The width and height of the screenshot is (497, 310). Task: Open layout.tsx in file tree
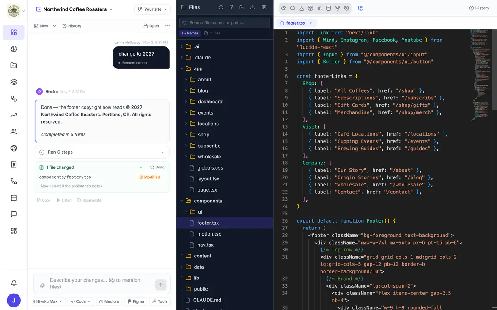[208, 179]
